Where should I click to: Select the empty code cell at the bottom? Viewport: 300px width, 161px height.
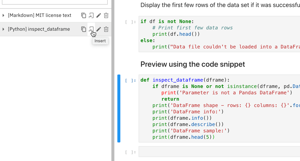pos(219,152)
